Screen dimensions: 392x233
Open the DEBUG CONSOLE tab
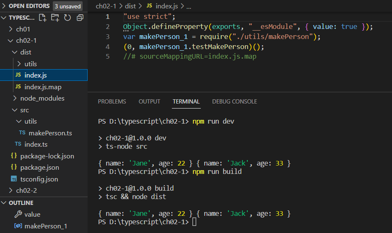click(234, 101)
